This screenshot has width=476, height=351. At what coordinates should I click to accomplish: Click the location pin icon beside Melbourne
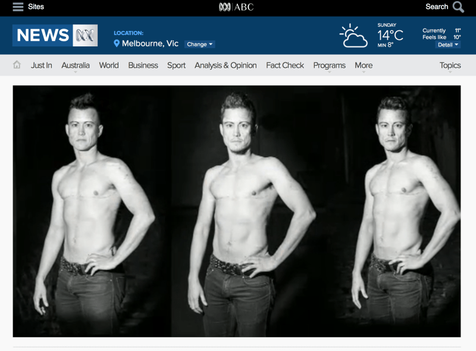[x=117, y=43]
